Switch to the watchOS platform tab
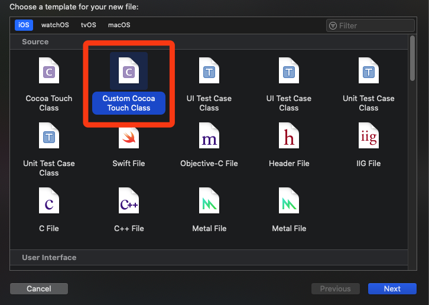429x305 pixels. [55, 25]
